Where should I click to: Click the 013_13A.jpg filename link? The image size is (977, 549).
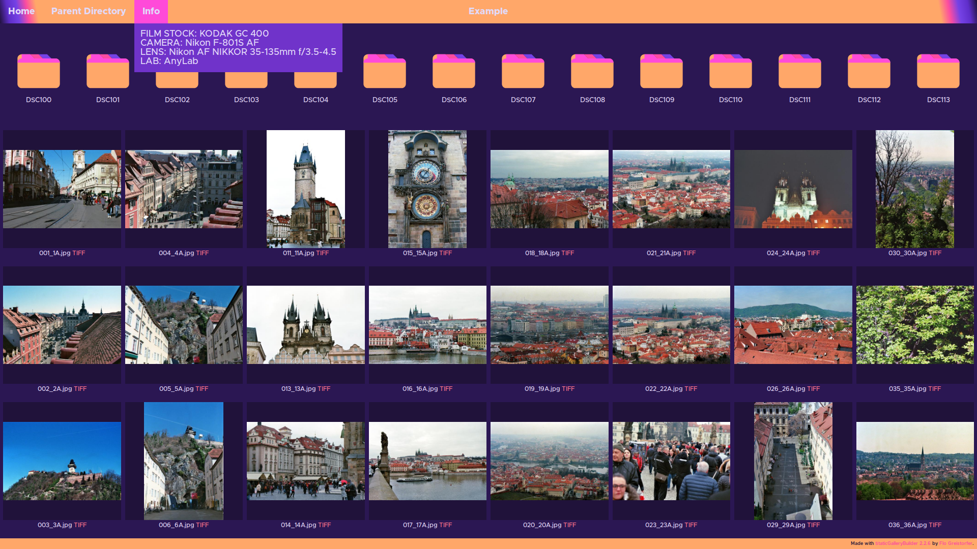click(x=298, y=389)
